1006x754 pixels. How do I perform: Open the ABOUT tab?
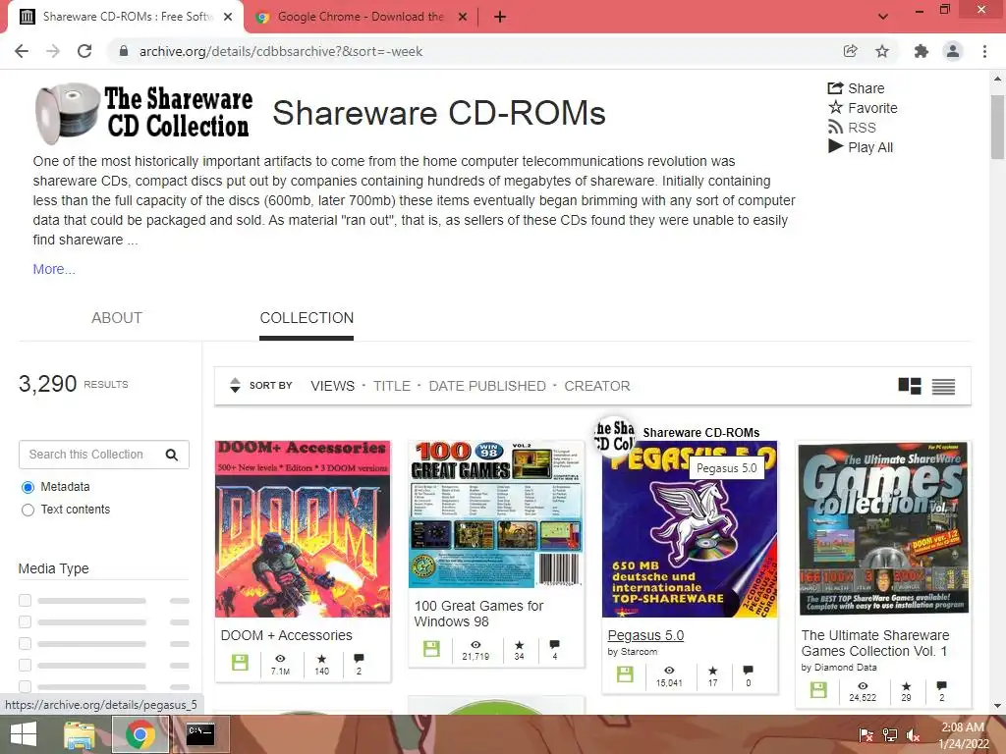(117, 318)
